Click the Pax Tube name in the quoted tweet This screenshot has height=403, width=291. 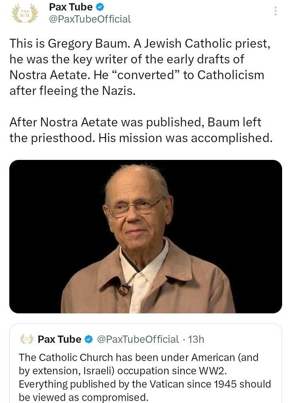[59, 340]
